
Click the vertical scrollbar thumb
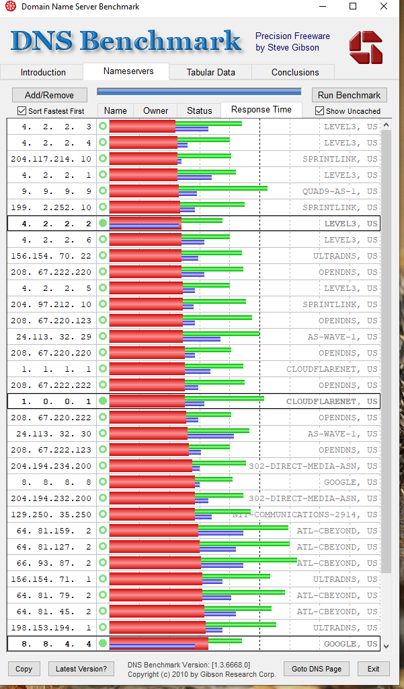click(x=386, y=352)
